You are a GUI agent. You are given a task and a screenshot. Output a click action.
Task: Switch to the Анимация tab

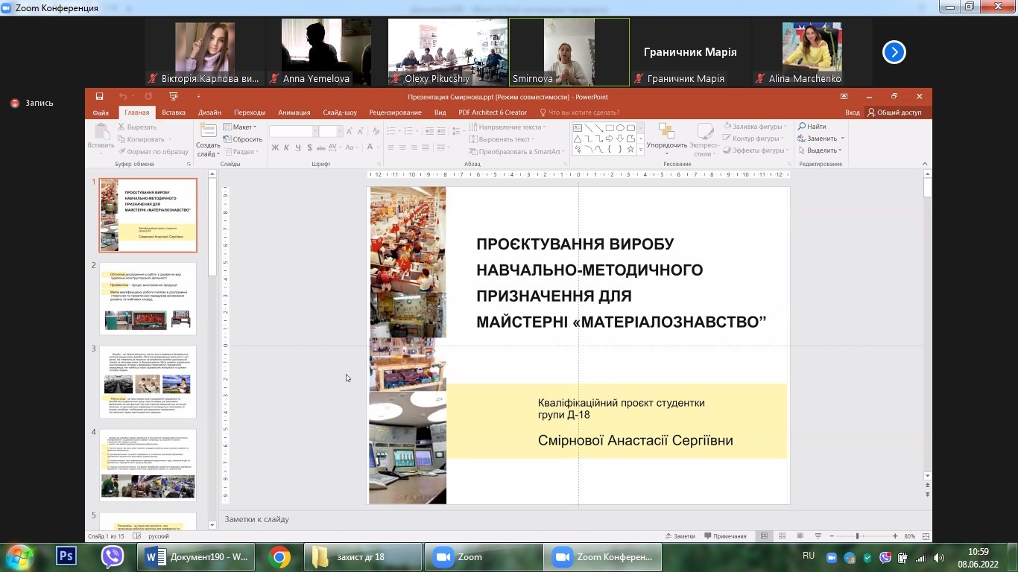coord(294,112)
